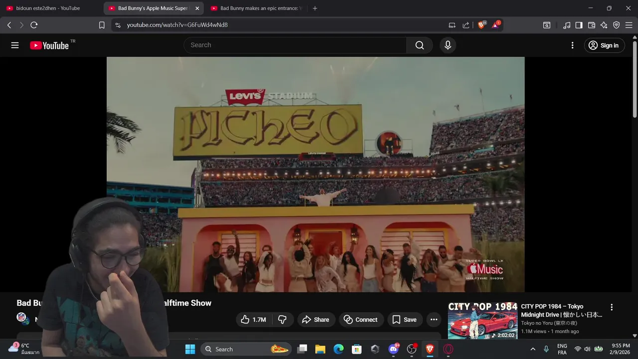Install app icon in address bar
The image size is (638, 359).
coord(452,25)
